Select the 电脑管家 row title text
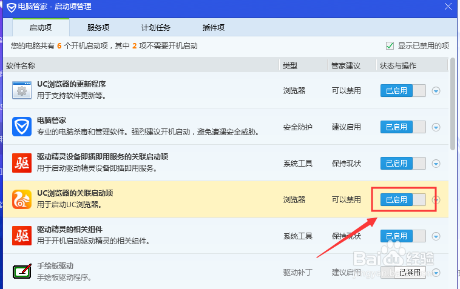This screenshot has width=460, height=289. (52, 121)
